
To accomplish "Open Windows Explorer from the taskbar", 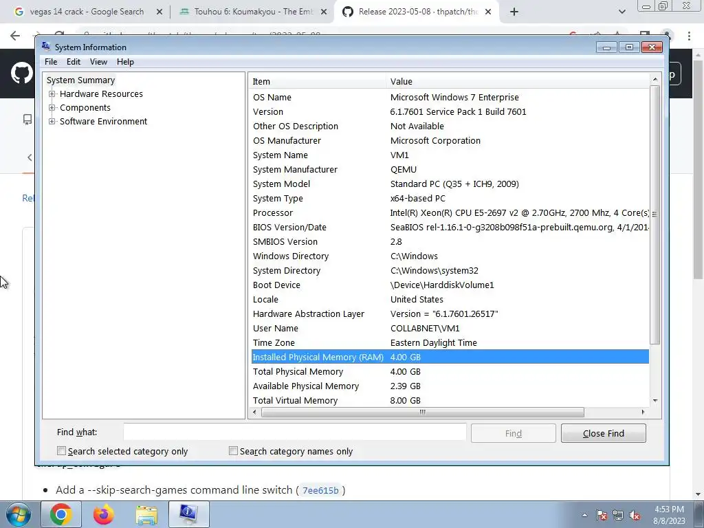I will click(x=146, y=514).
